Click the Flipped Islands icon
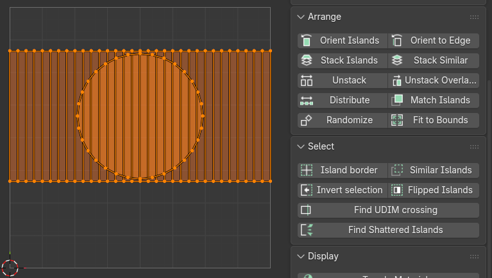Screen dimensions: 492x278 pos(397,190)
